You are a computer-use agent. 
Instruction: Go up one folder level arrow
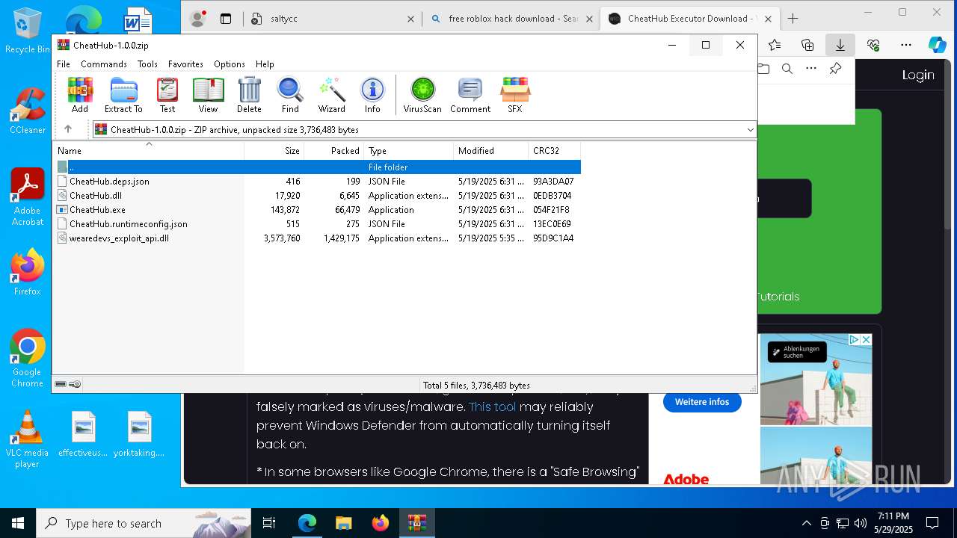(x=68, y=129)
